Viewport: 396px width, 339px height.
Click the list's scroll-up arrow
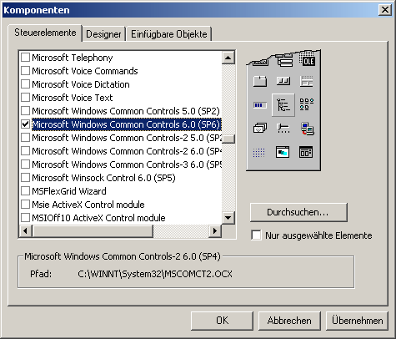pyautogui.click(x=228, y=58)
